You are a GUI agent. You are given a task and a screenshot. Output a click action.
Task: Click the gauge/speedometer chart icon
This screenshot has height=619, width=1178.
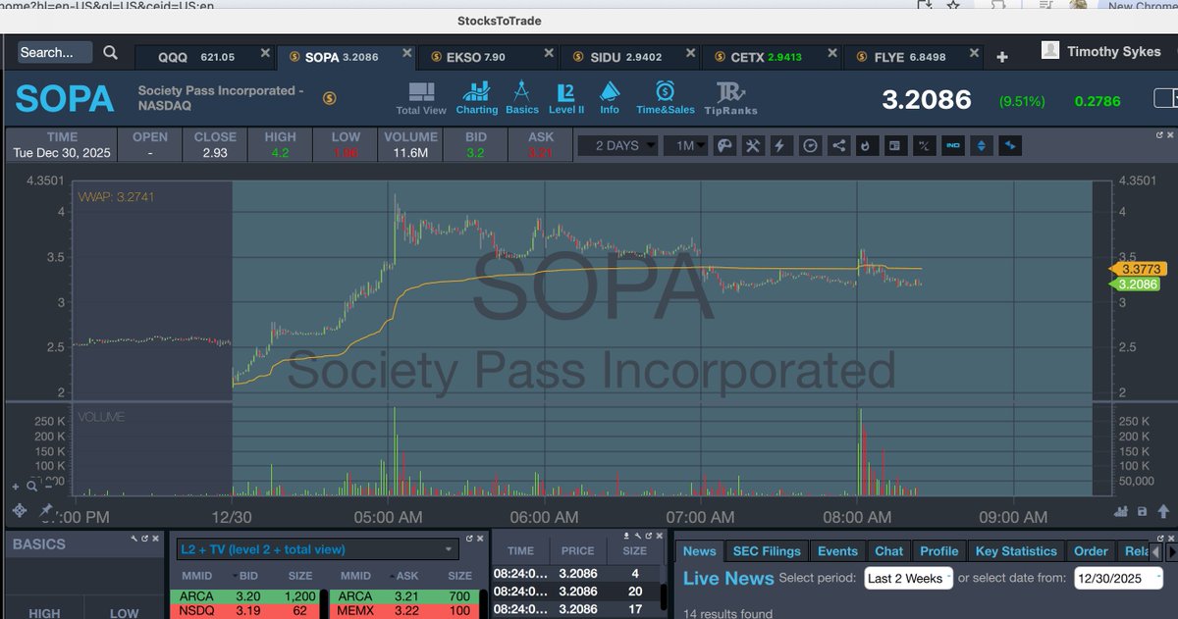pos(810,145)
